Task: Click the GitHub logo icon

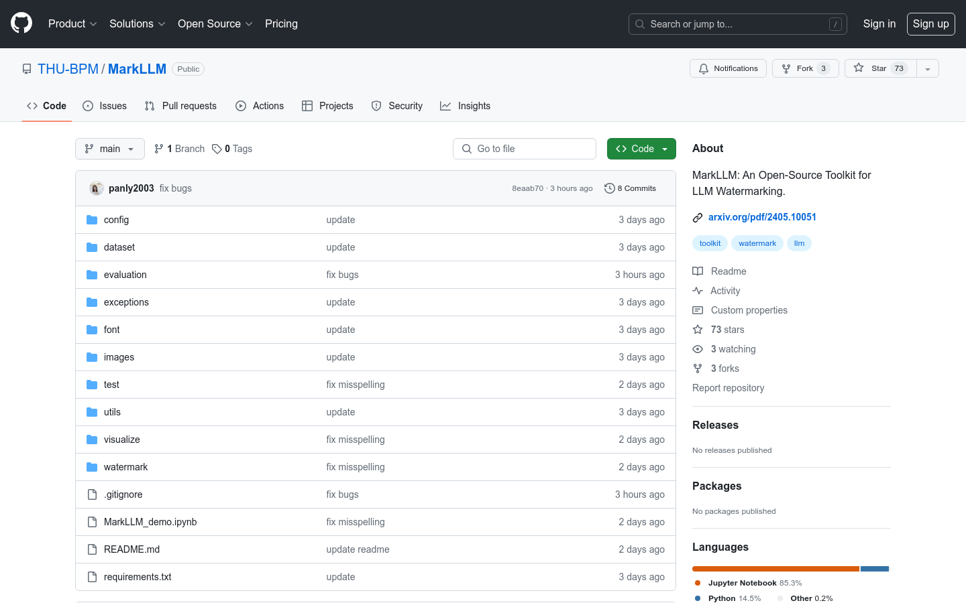Action: (x=21, y=23)
